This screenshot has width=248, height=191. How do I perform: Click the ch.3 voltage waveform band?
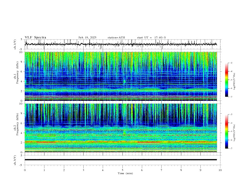tap(121, 160)
